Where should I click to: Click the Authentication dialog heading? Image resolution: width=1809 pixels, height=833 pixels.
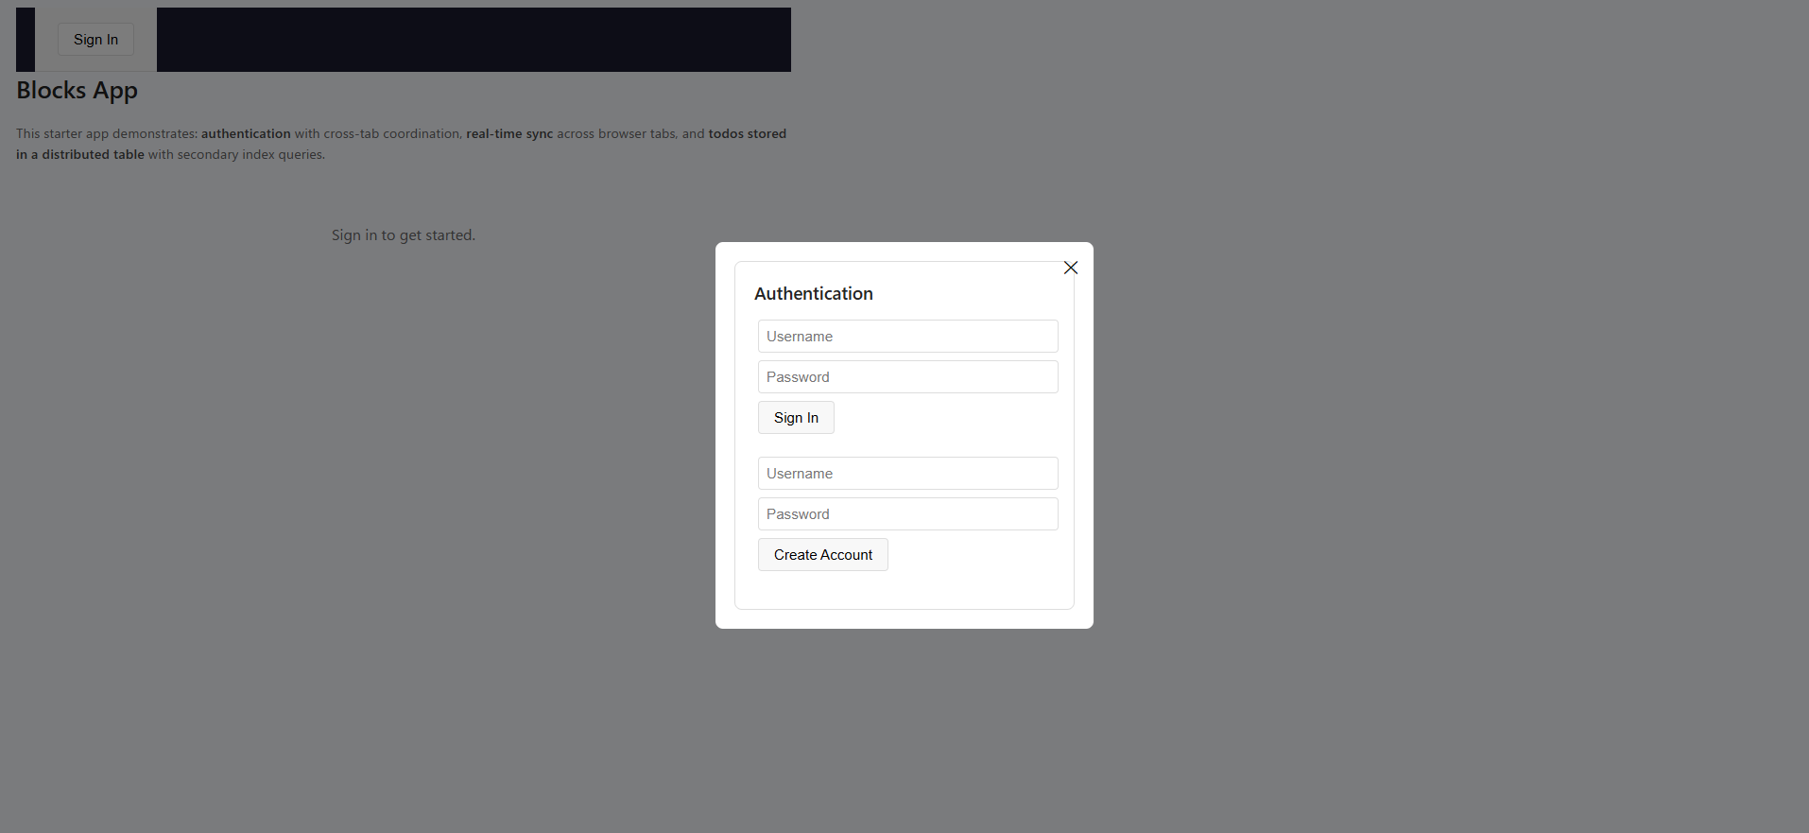(814, 294)
